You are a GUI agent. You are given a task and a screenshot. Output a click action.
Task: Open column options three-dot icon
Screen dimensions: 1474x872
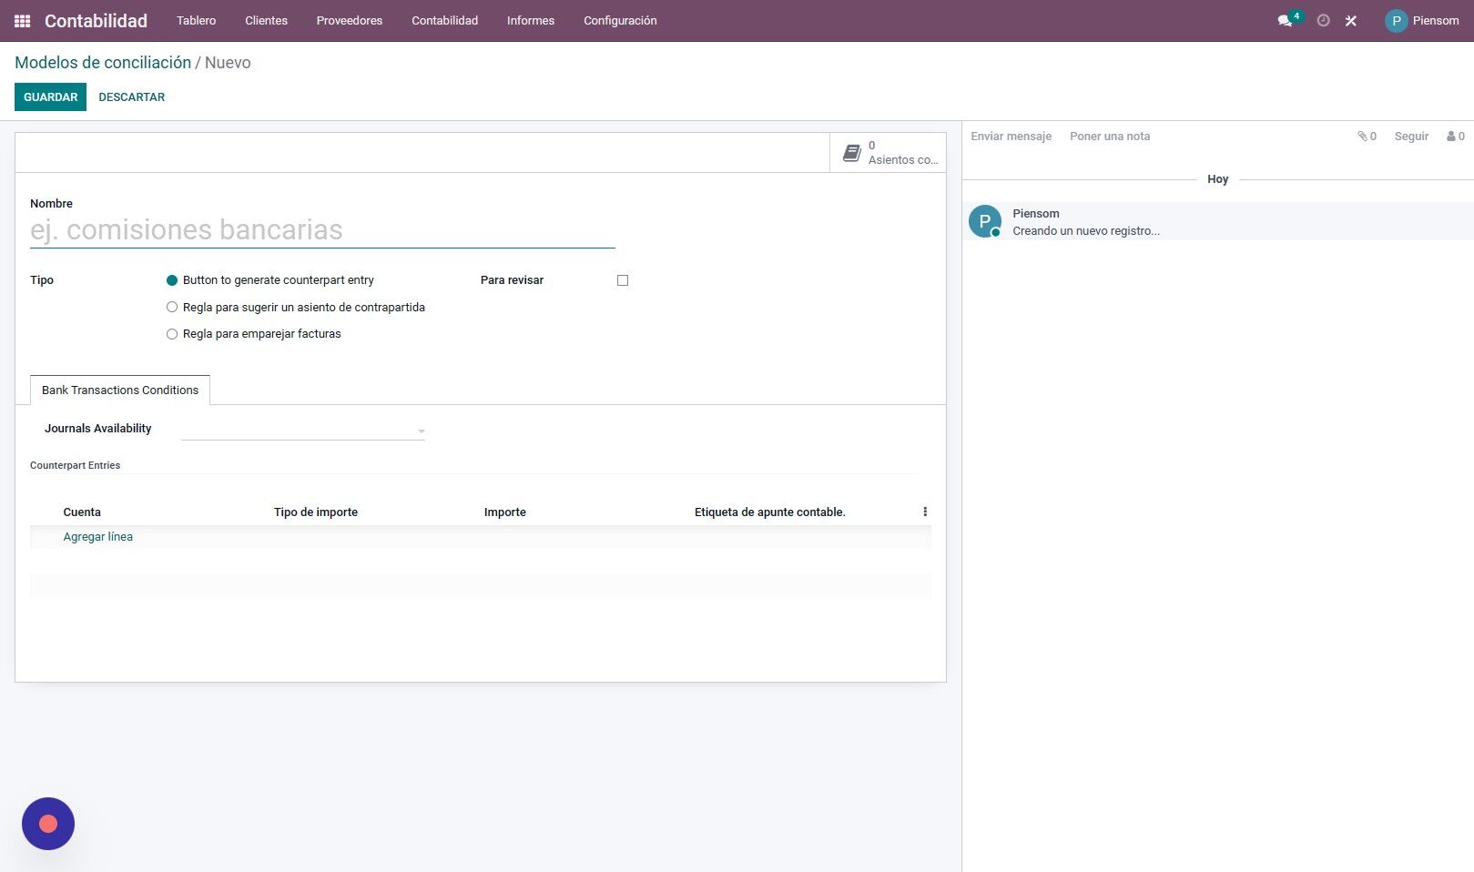pyautogui.click(x=925, y=512)
